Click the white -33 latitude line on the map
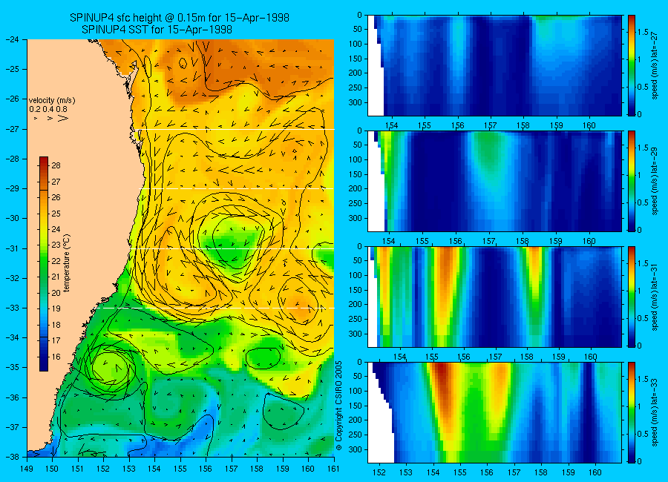The height and width of the screenshot is (482, 668). (215, 308)
